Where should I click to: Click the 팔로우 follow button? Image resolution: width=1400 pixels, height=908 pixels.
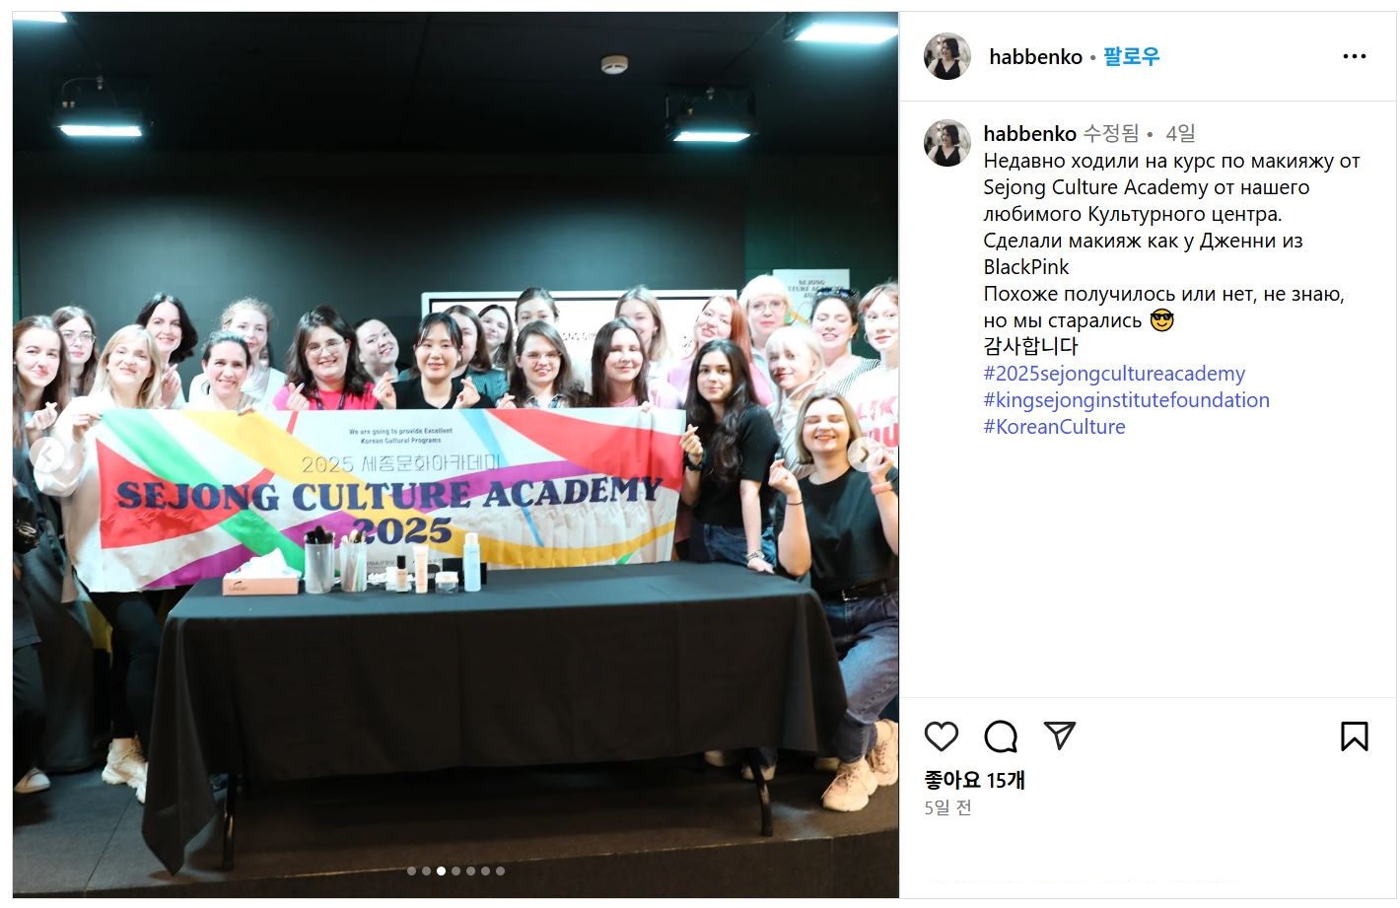(x=1131, y=56)
